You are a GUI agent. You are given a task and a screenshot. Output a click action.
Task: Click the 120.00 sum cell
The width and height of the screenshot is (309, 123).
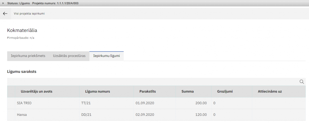point(201,115)
